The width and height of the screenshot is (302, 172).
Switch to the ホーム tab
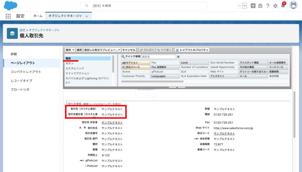click(x=38, y=16)
